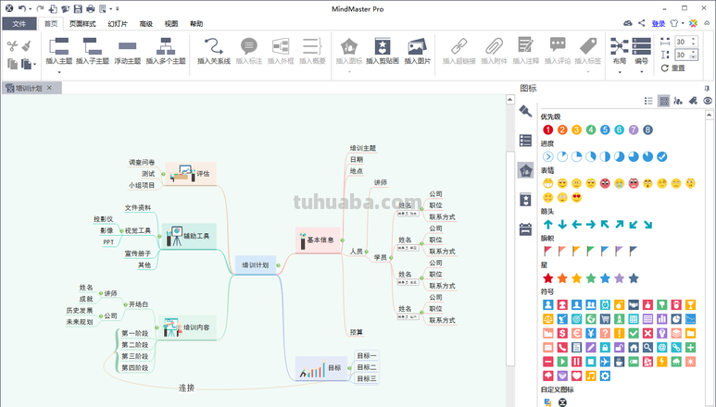Open the 文件 file menu
The image size is (716, 407).
coord(19,23)
